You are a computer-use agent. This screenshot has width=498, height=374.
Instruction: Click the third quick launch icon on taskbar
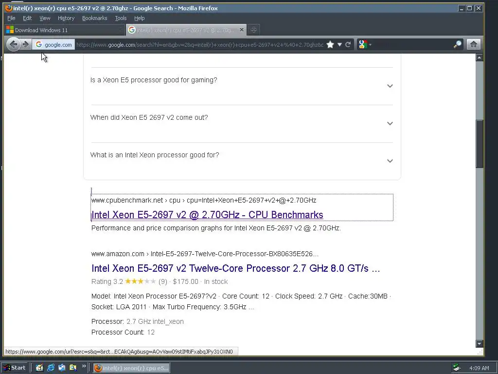click(x=62, y=368)
